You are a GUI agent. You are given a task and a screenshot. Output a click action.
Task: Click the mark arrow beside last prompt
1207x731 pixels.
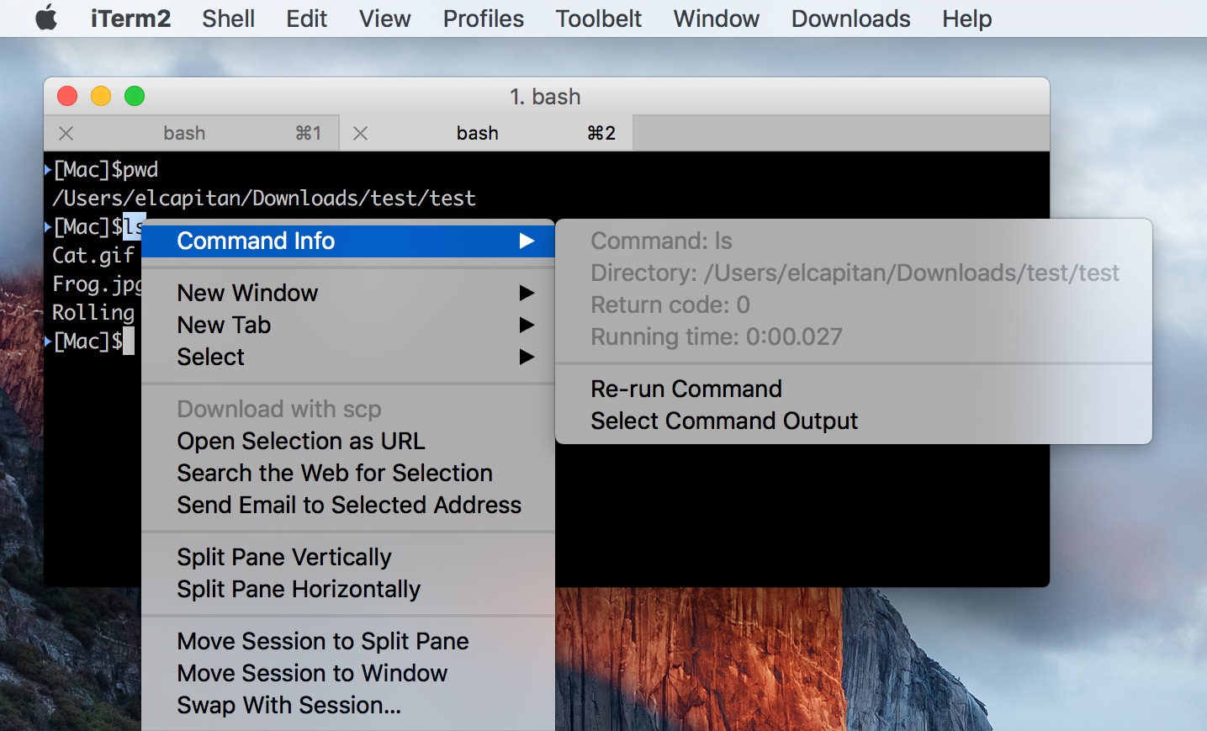(x=48, y=342)
